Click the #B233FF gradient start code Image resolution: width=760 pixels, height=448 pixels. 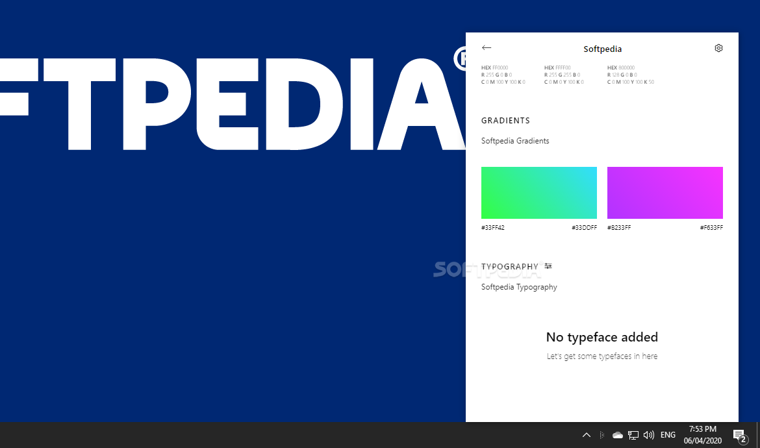[619, 228]
